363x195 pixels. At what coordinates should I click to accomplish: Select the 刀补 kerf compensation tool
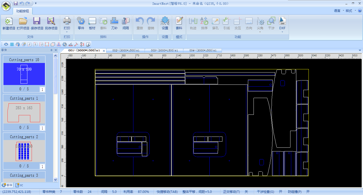coord(114,24)
